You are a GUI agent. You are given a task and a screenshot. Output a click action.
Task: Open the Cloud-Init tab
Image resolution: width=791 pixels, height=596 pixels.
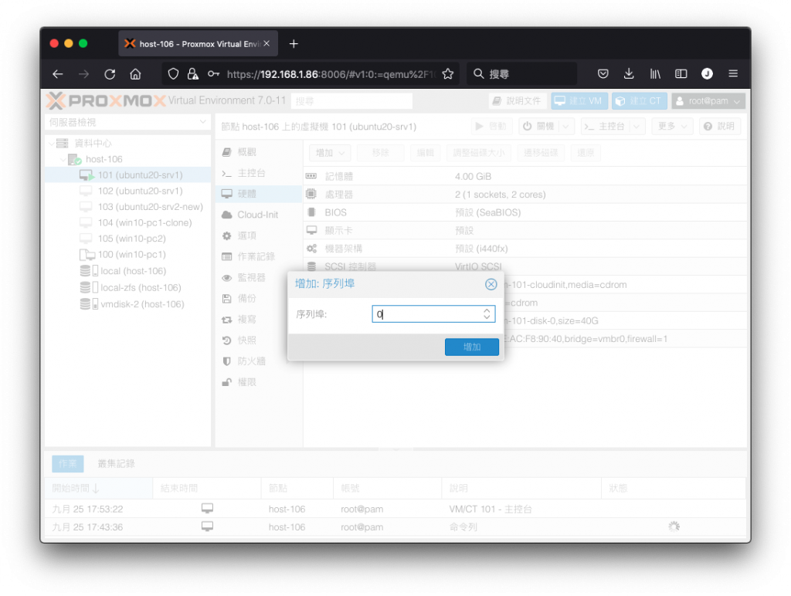click(258, 215)
